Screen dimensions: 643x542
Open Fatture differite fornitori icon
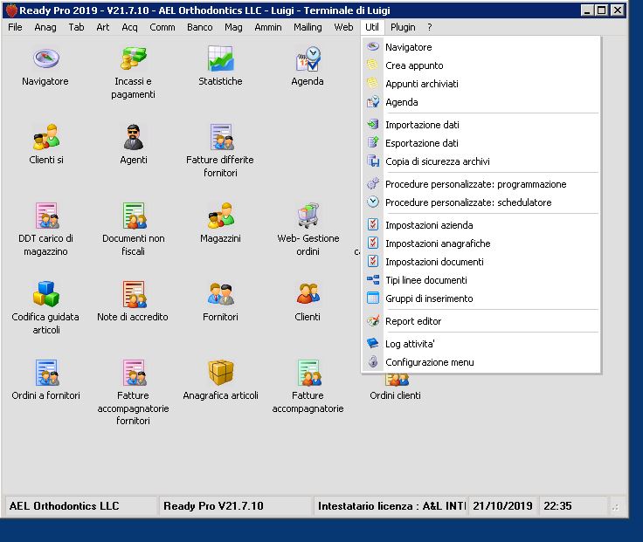pos(221,137)
